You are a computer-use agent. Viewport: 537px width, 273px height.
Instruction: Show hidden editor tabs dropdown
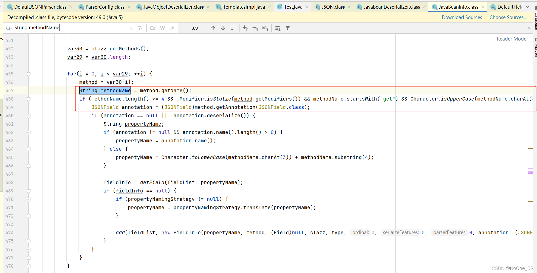(528, 7)
